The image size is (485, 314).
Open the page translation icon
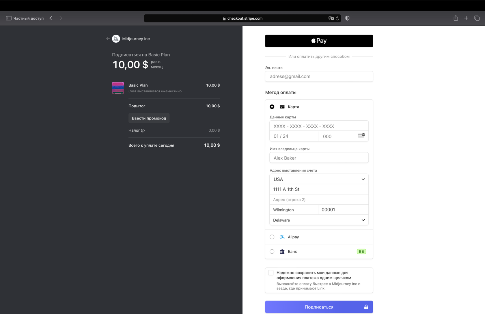331,18
